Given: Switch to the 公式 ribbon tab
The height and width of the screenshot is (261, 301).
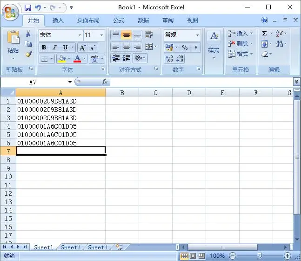Looking at the screenshot, I should pyautogui.click(x=119, y=20).
